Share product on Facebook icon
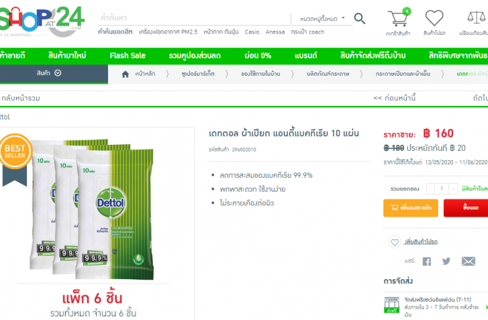The height and width of the screenshot is (320, 488). [427, 261]
